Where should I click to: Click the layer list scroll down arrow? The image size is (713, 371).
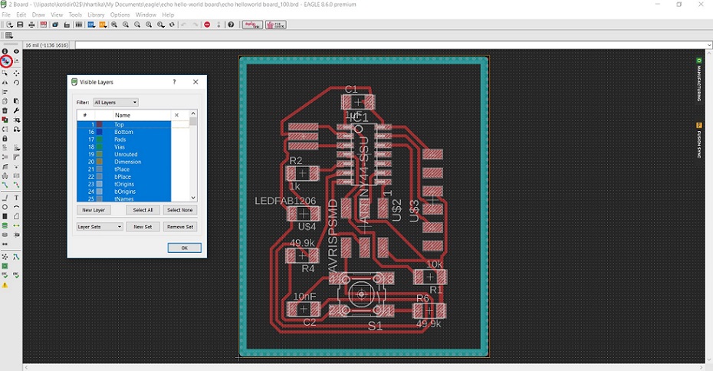coord(193,198)
